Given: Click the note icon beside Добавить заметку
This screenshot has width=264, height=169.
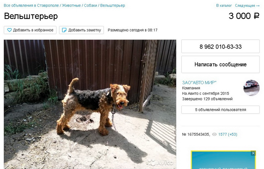Looking at the screenshot, I should (x=64, y=30).
